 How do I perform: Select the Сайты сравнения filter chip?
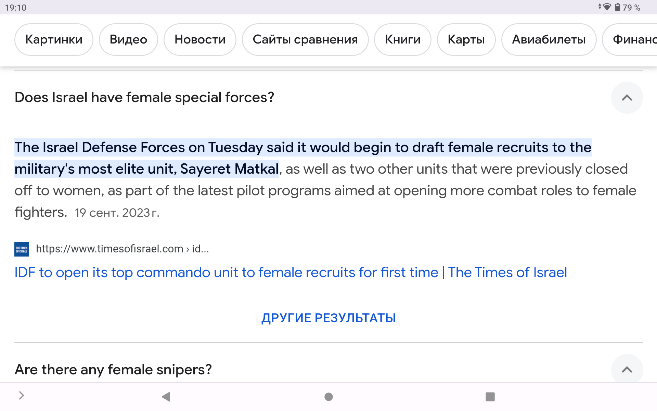tap(305, 39)
